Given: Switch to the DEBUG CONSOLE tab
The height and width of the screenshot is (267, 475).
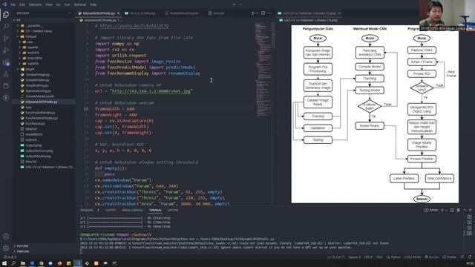Looking at the screenshot, I should click(132, 210).
